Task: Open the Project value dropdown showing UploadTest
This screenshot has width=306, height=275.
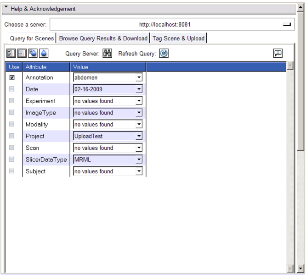Action: [139, 136]
